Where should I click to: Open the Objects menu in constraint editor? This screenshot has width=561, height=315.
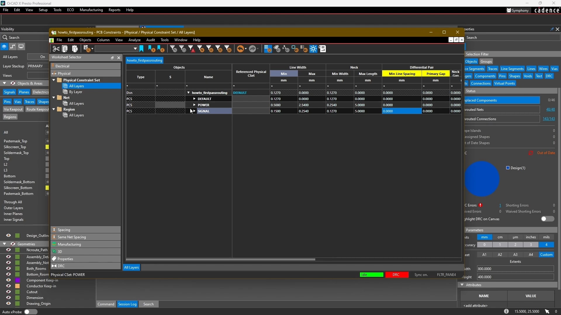coord(85,40)
